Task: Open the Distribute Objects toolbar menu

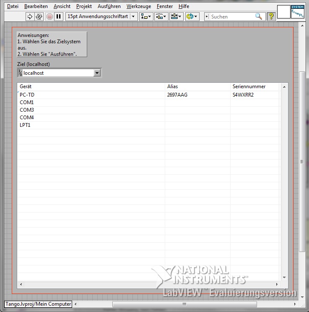Action: (161, 16)
